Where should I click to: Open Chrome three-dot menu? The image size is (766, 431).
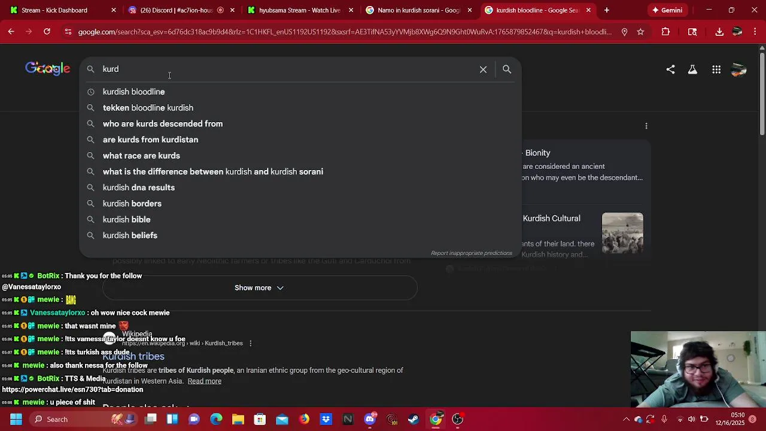[755, 32]
